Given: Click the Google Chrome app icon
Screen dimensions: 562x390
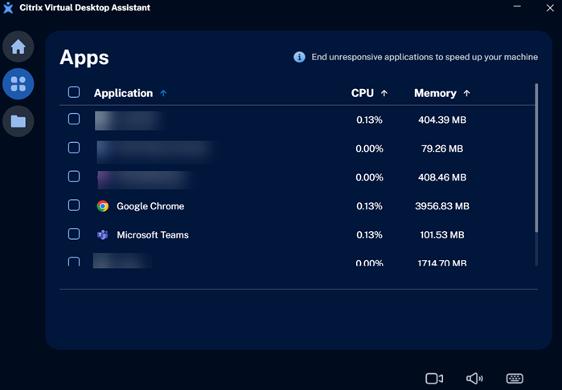Looking at the screenshot, I should pos(103,206).
